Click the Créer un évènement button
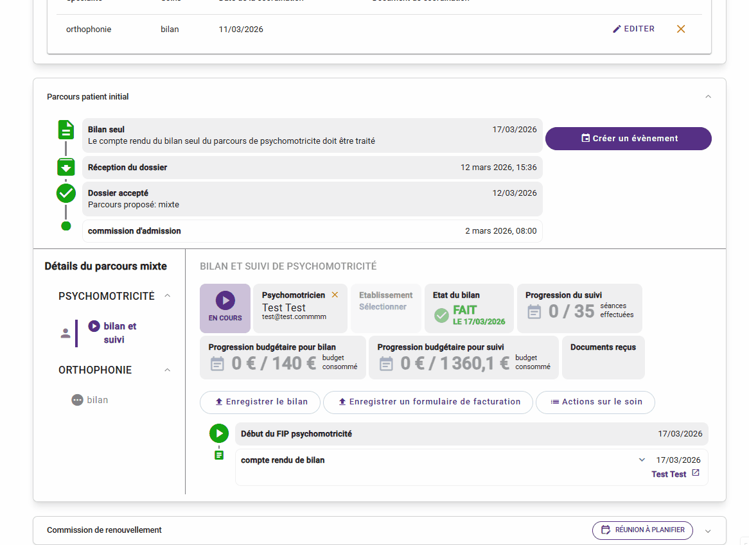Screen dimensions: 749x545 coord(628,139)
